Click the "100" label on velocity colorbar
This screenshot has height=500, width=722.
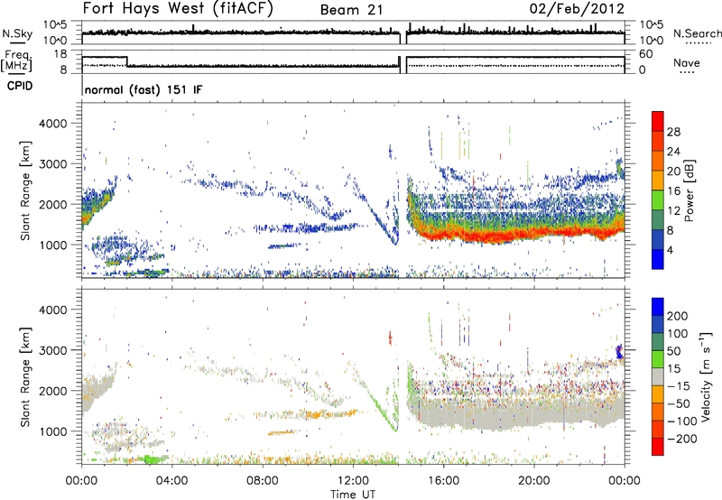(x=678, y=334)
